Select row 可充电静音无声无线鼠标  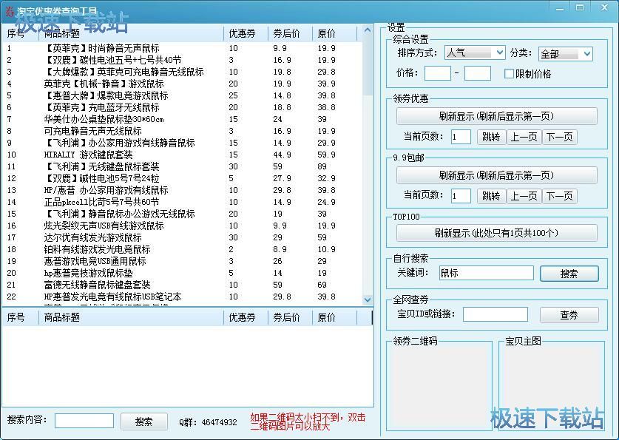tap(183, 131)
